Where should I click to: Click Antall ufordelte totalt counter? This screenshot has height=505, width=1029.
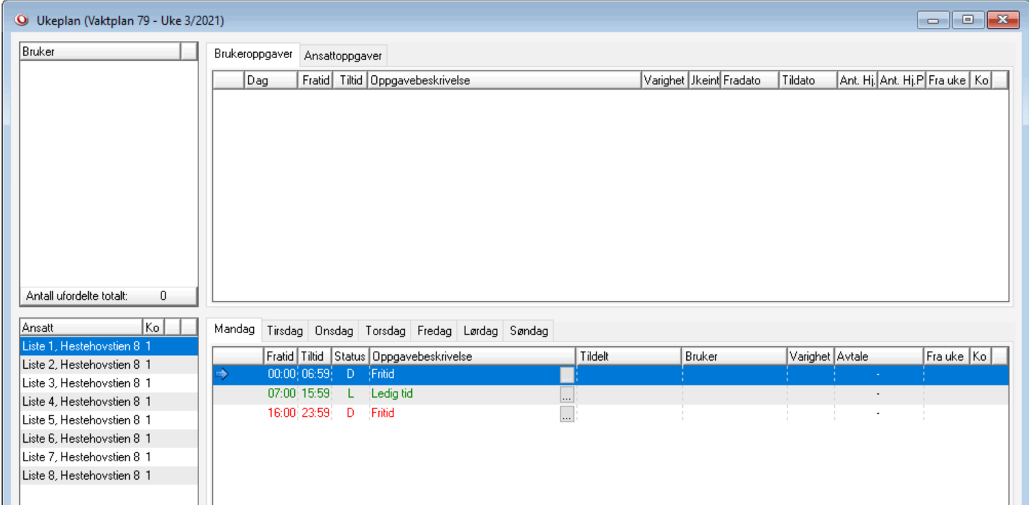click(x=109, y=296)
